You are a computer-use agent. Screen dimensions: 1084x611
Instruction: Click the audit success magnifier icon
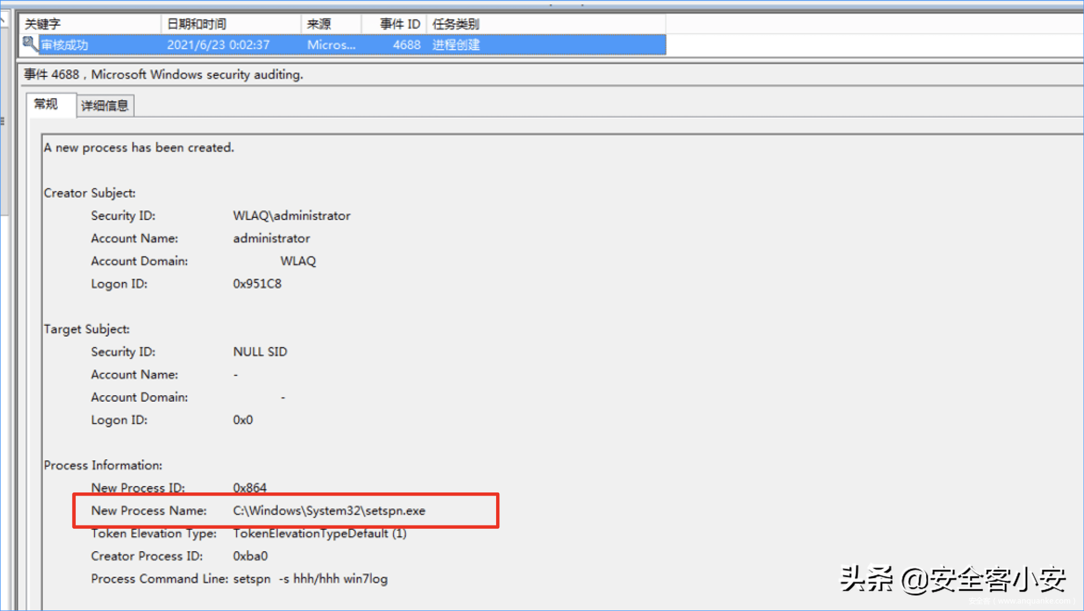click(x=30, y=44)
